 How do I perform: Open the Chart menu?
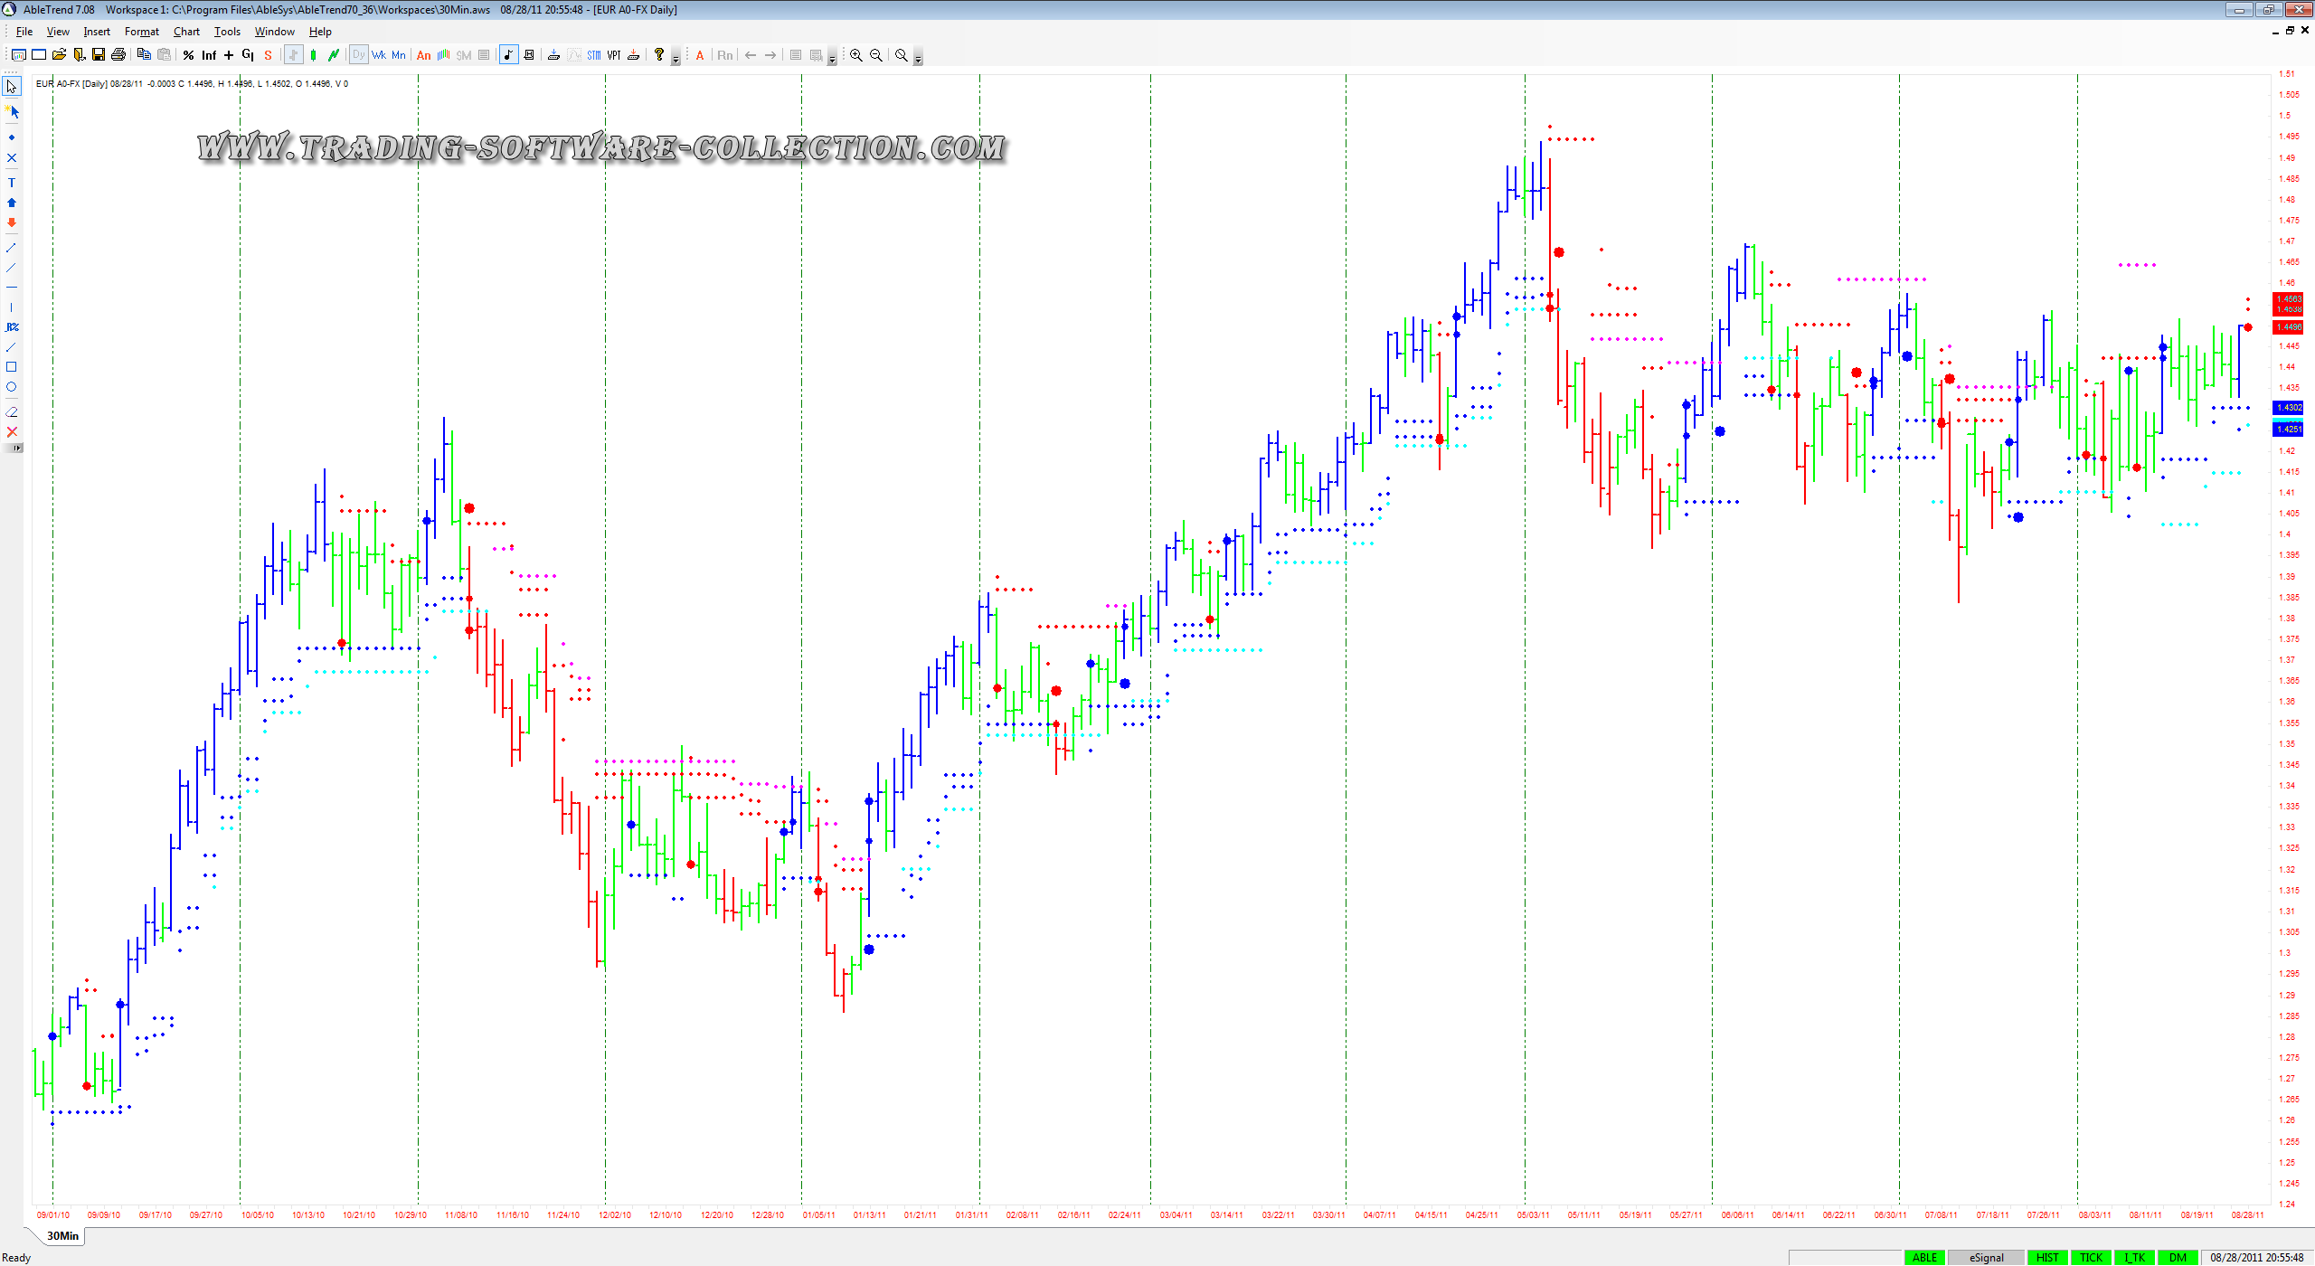pyautogui.click(x=186, y=32)
